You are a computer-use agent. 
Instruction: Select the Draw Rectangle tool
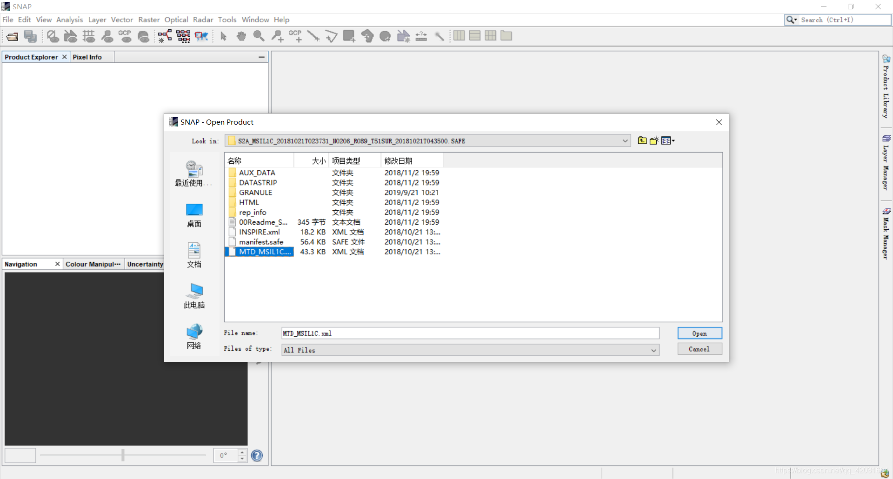349,36
